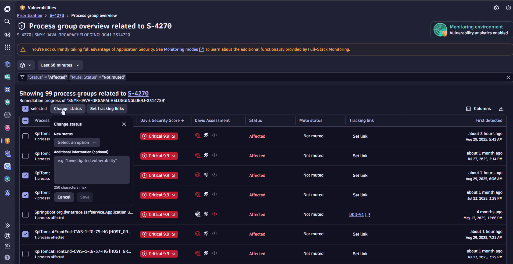Uncheck the box for the 2 processes row
Screen dimensions: 513x264
[x=25, y=195]
